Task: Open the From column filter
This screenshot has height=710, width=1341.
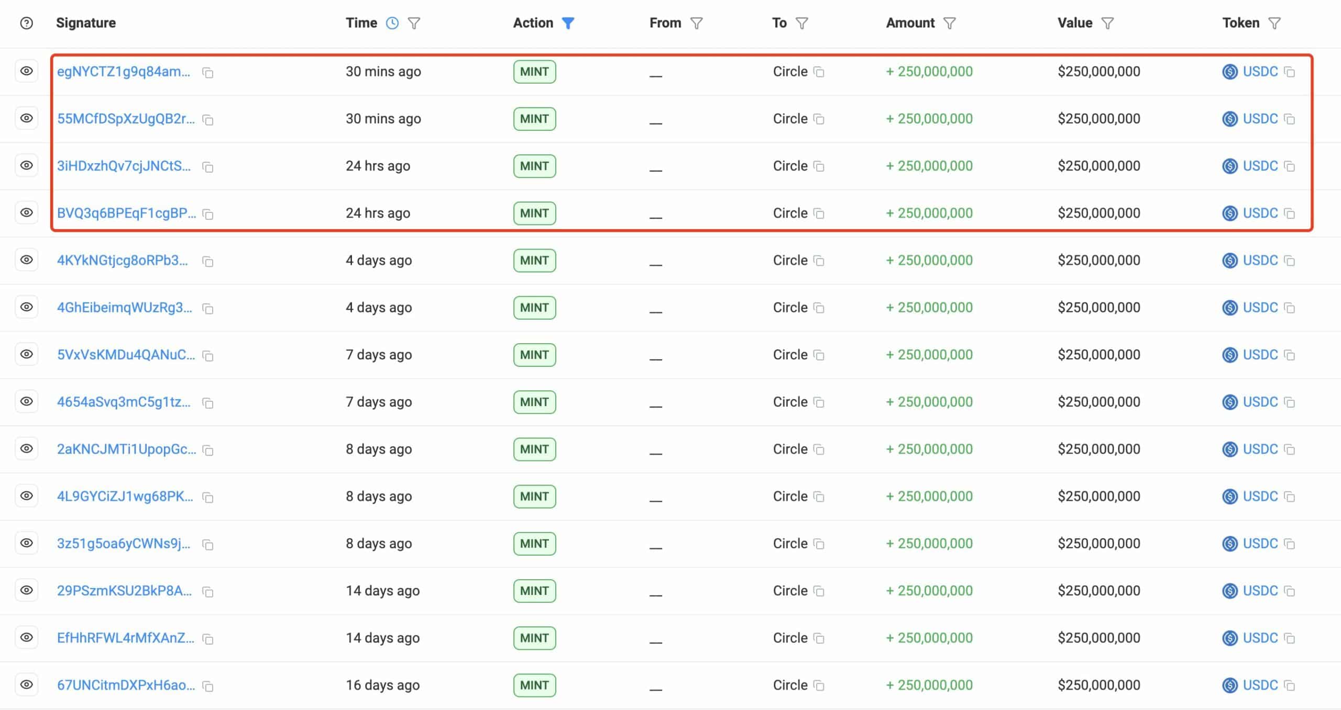Action: click(x=696, y=23)
